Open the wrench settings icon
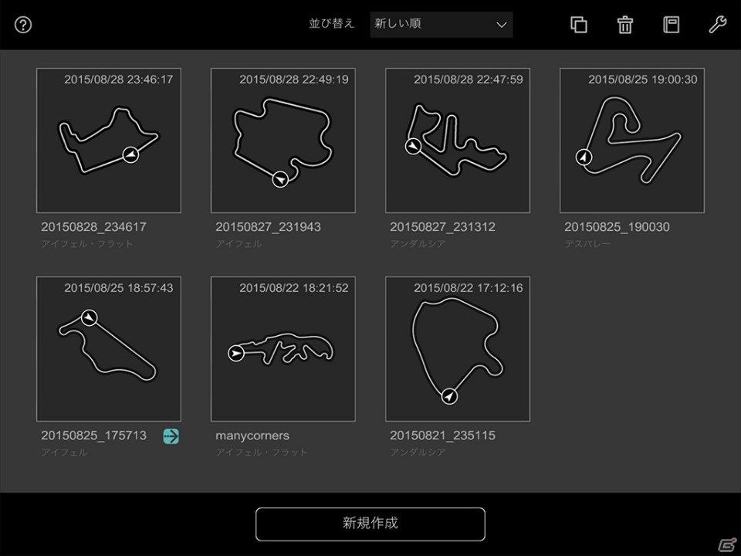This screenshot has width=741, height=556. (x=717, y=25)
